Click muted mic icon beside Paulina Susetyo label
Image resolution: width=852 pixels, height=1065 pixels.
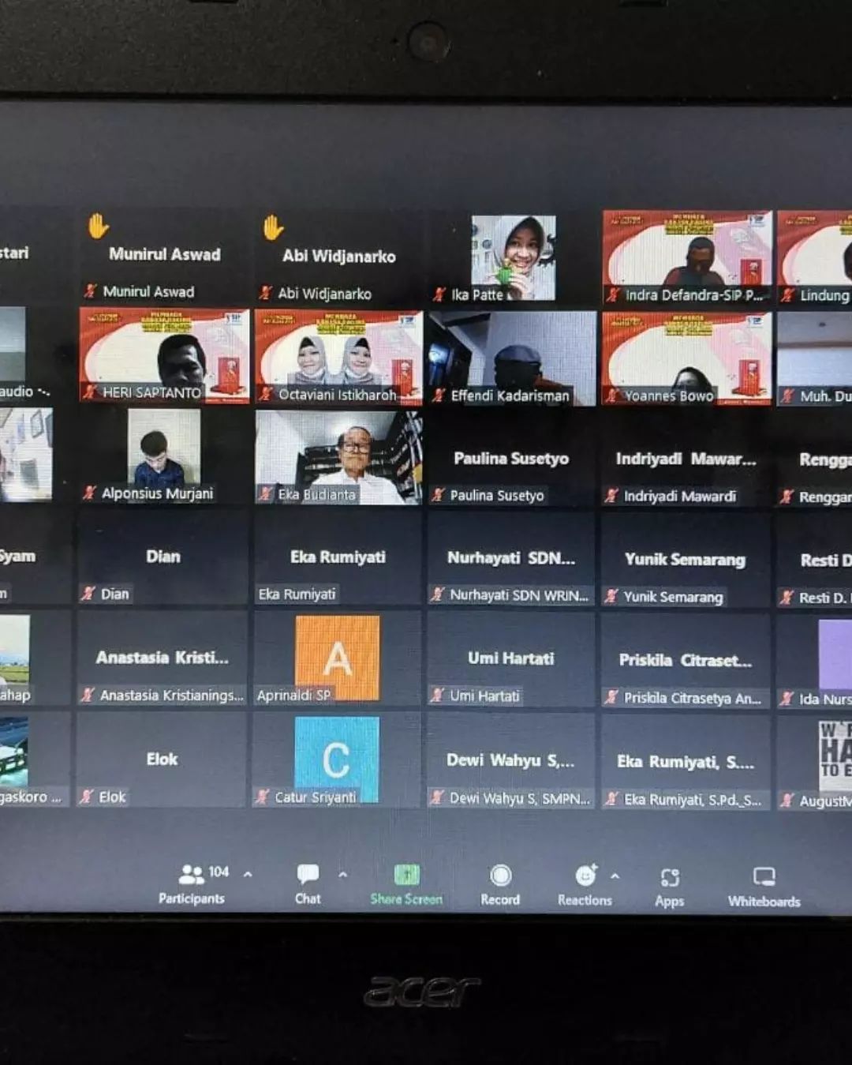pos(438,495)
